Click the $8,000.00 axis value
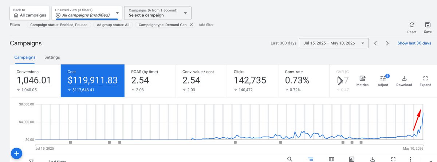Image resolution: width=437 pixels, height=162 pixels. [26, 104]
